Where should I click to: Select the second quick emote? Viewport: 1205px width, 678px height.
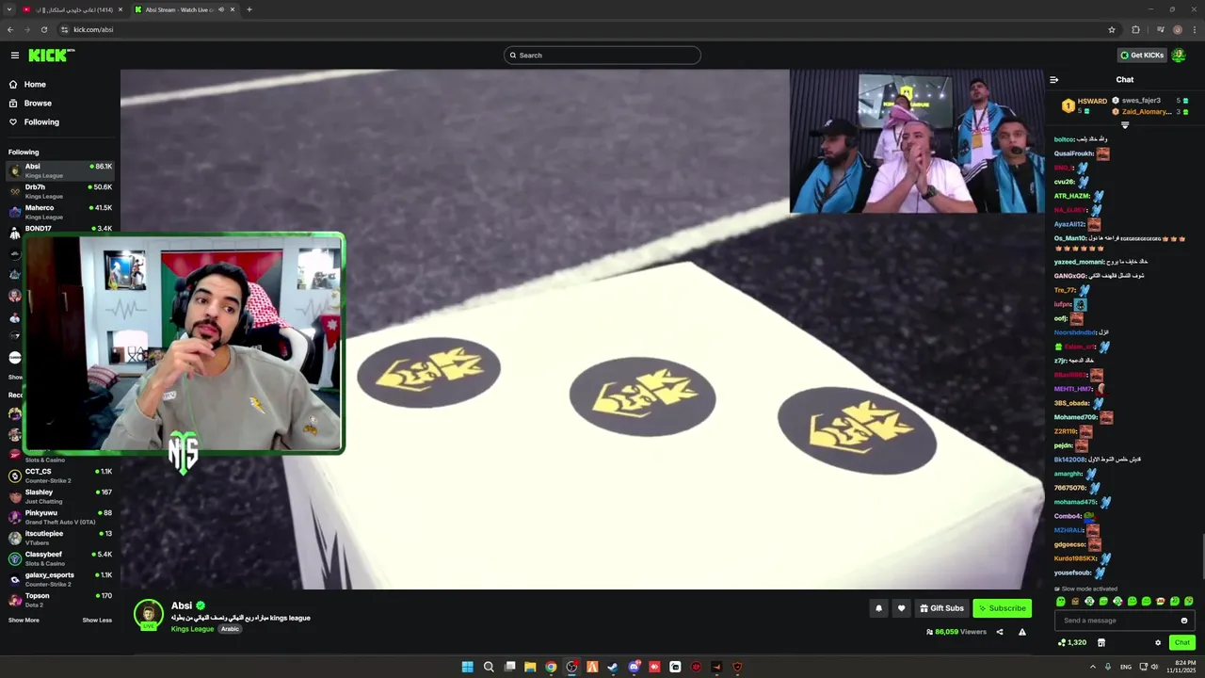pos(1075,602)
